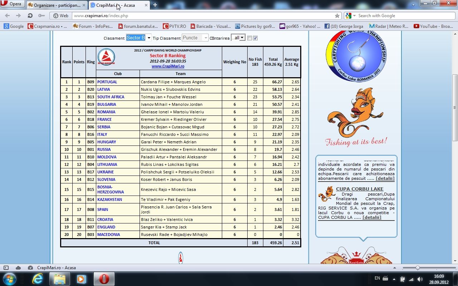Screen dimensions: 458x286
Task: Adjust the zoom slider in status bar
Action: 418,268
